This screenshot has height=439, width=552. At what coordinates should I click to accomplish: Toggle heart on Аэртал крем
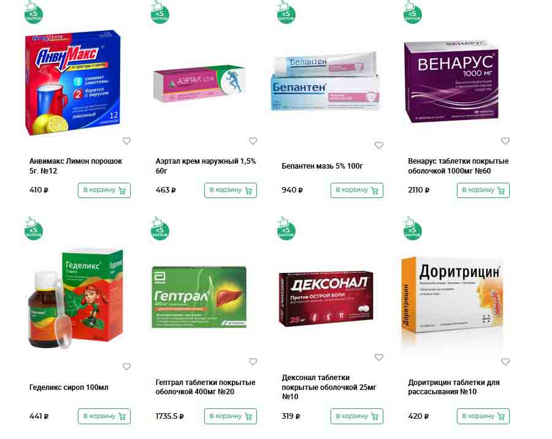pyautogui.click(x=253, y=141)
